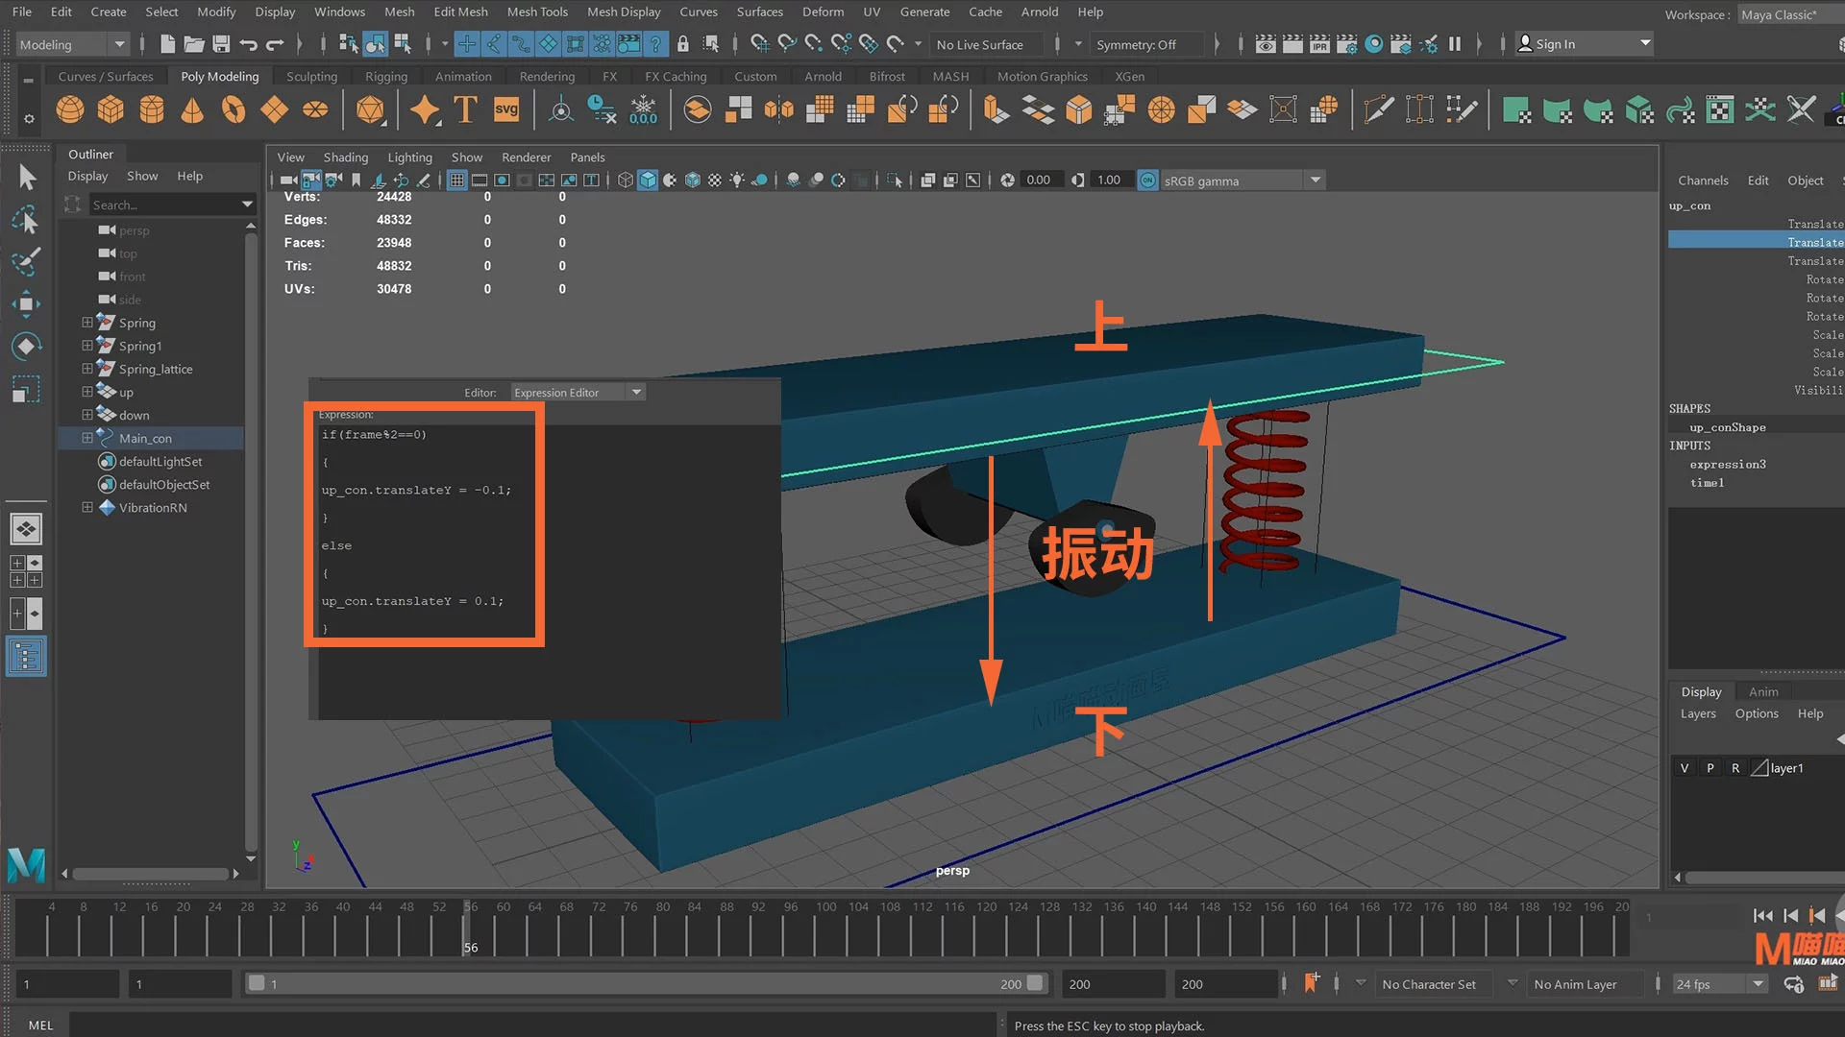Open the viewport Shading menu
This screenshot has height=1037, width=1845.
click(346, 157)
